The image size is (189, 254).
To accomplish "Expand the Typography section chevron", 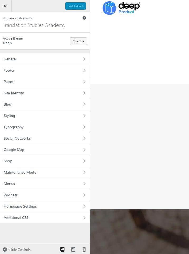I will (x=84, y=127).
